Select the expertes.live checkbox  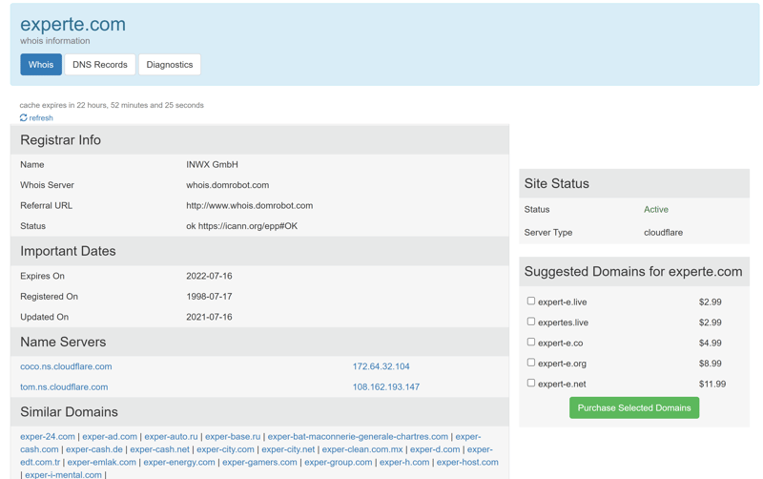click(x=531, y=322)
